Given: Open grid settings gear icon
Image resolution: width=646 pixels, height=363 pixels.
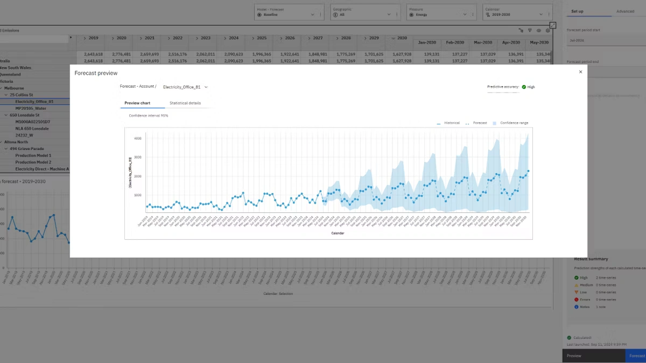Looking at the screenshot, I should tap(547, 31).
